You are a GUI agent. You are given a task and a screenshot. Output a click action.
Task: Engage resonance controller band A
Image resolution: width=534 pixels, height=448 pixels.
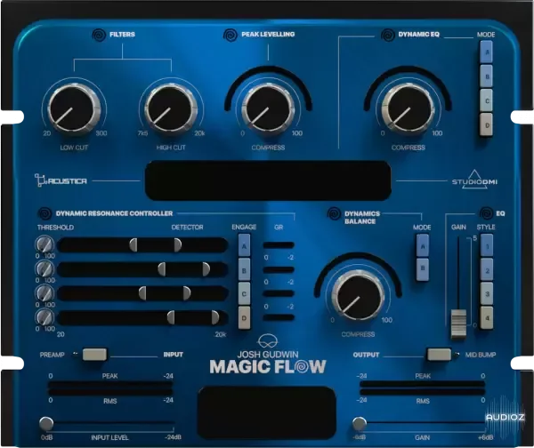tap(244, 245)
